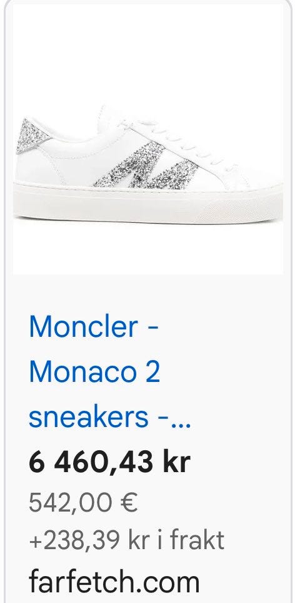This screenshot has width=295, height=603.
Task: Click the "kr" in the bold price
Action: [x=176, y=461]
